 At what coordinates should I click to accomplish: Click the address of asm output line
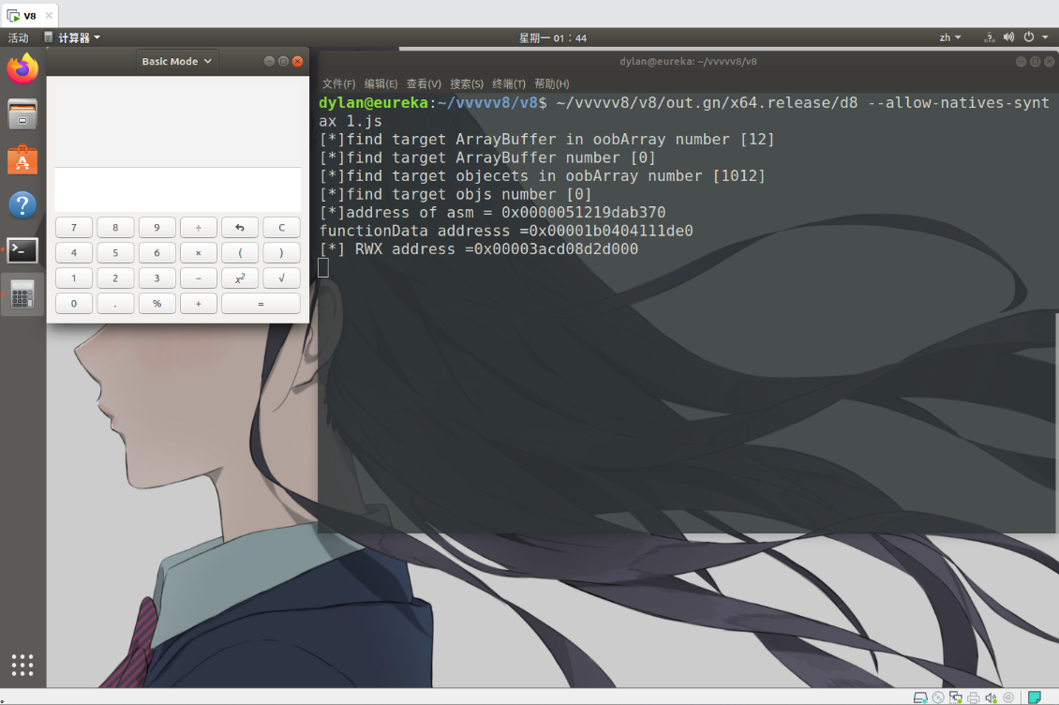pyautogui.click(x=492, y=213)
